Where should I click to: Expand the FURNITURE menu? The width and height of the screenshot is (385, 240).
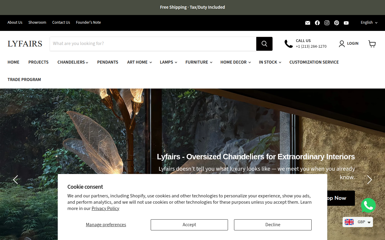point(199,62)
